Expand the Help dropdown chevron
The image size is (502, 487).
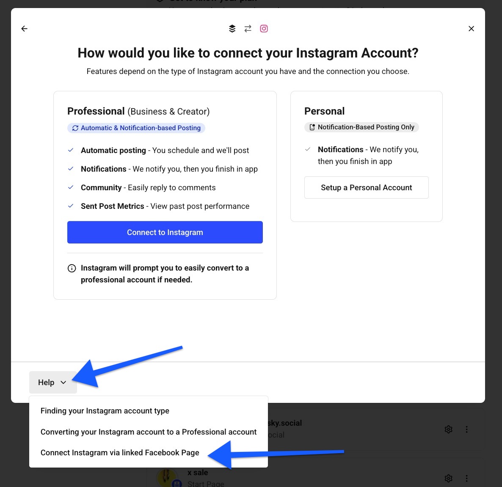pos(63,382)
